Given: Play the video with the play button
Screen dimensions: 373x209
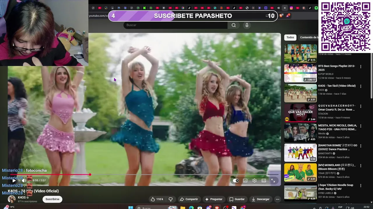Looking at the screenshot, I should [x=14, y=181].
